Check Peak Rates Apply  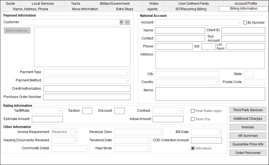(x=193, y=111)
